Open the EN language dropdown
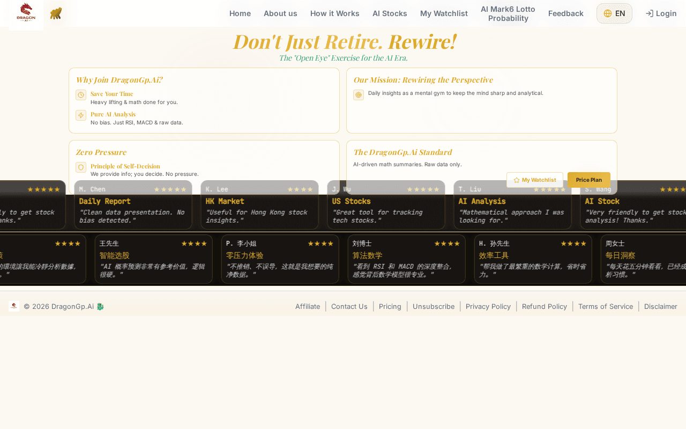 point(614,13)
